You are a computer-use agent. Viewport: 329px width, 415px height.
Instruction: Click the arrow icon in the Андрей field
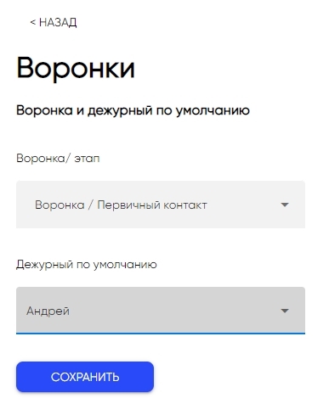(x=285, y=311)
